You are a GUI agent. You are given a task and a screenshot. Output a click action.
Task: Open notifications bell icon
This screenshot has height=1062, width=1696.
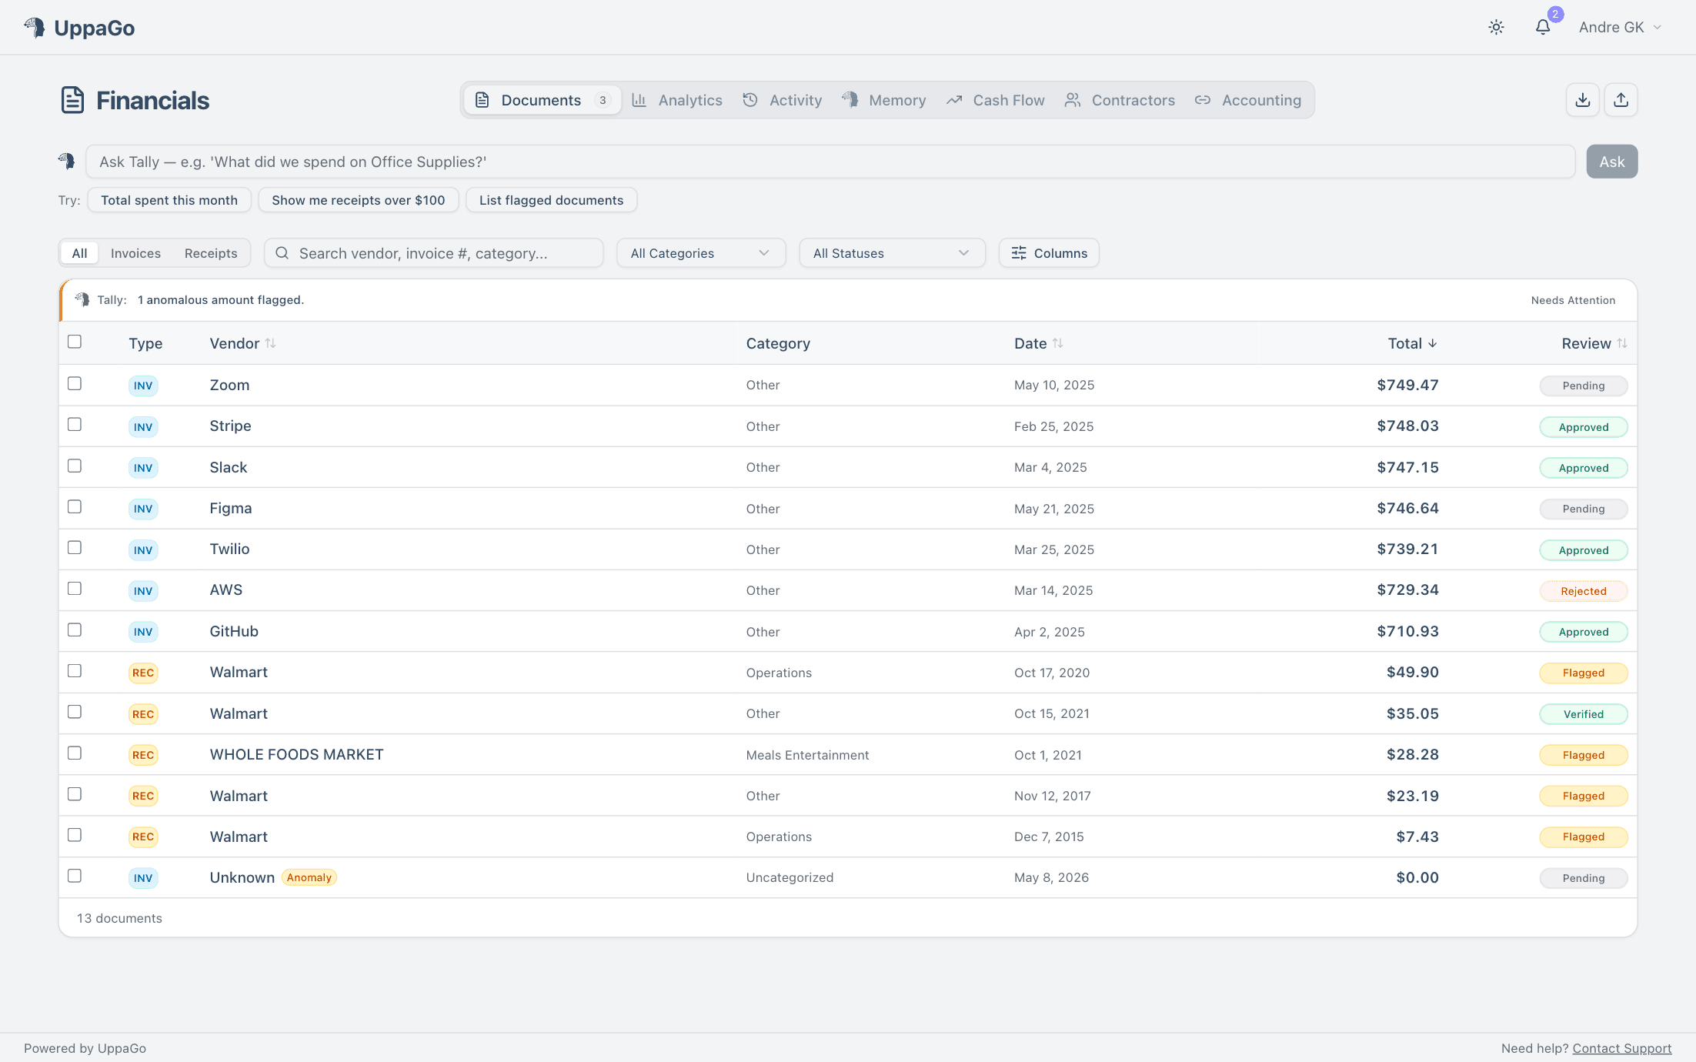coord(1543,27)
